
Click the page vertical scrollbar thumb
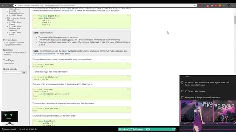point(235,20)
